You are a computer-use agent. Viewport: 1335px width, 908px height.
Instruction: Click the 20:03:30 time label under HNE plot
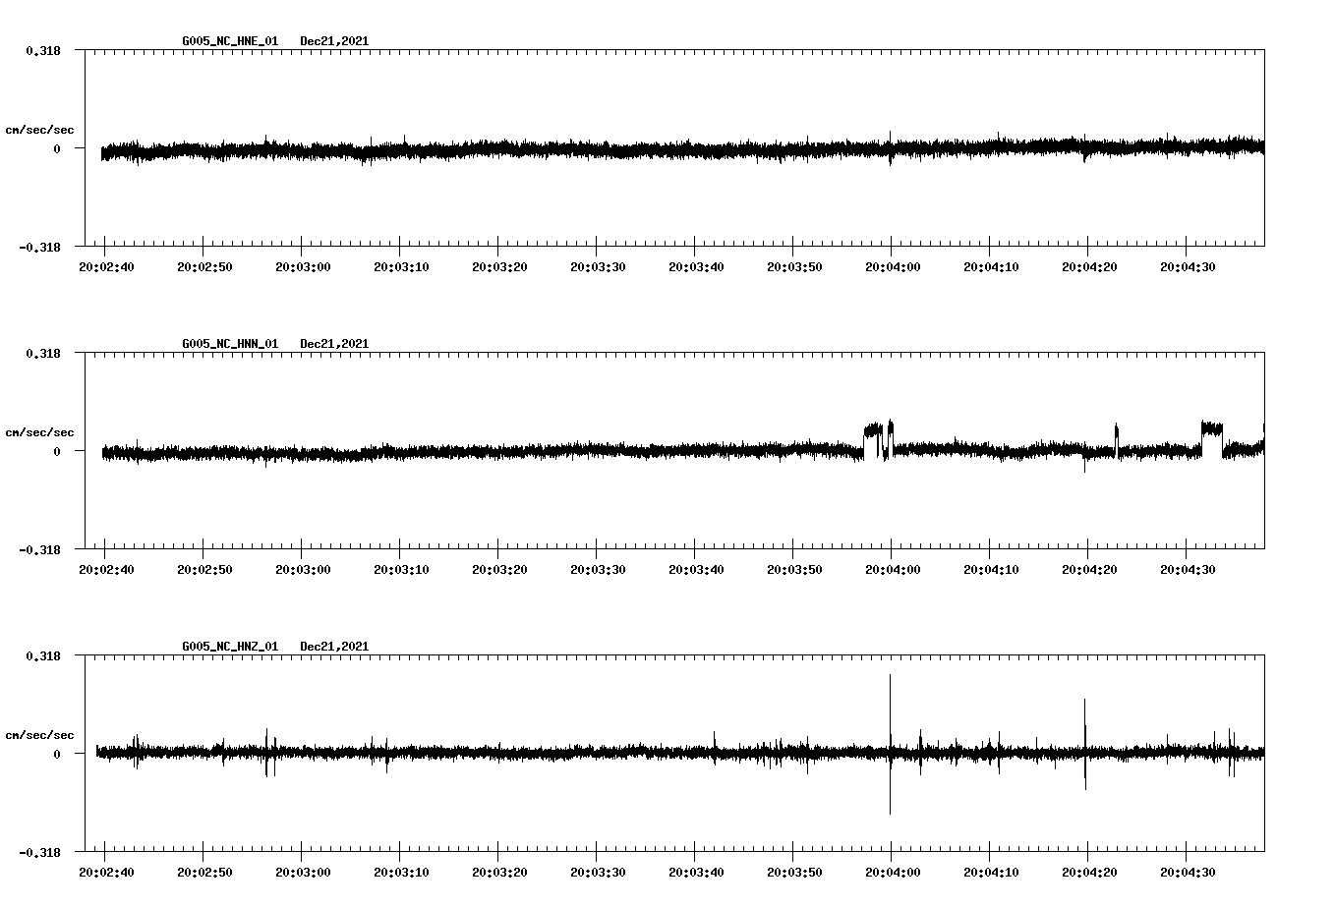(598, 267)
